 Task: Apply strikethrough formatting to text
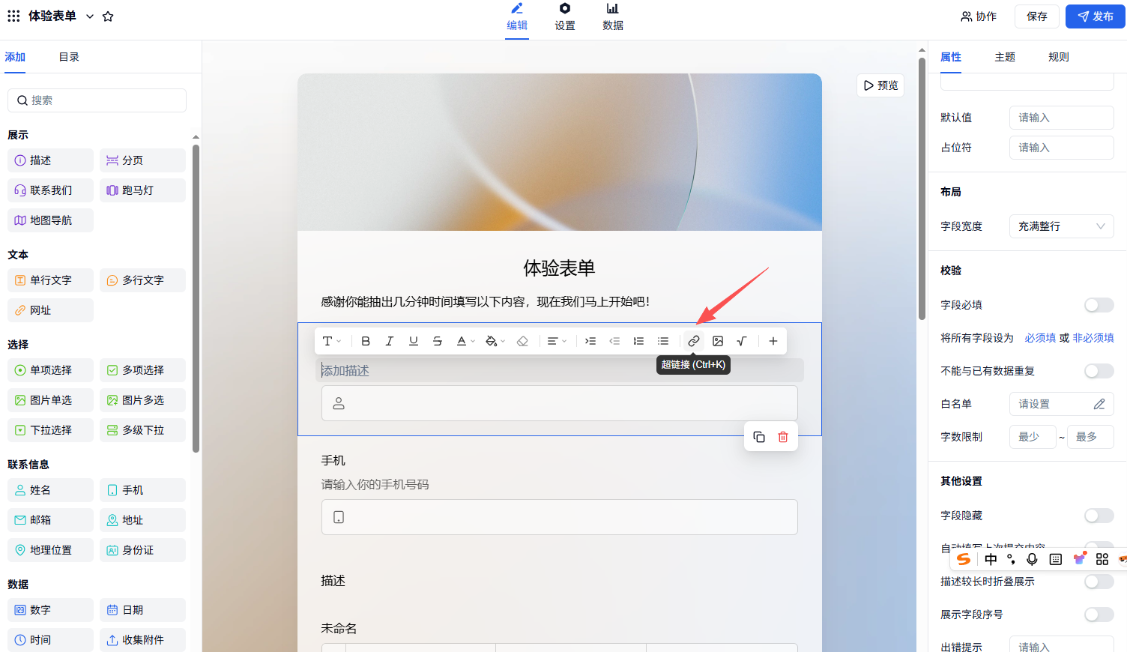[438, 341]
